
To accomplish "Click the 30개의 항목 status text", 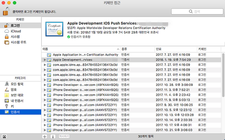I will (x=146, y=137).
